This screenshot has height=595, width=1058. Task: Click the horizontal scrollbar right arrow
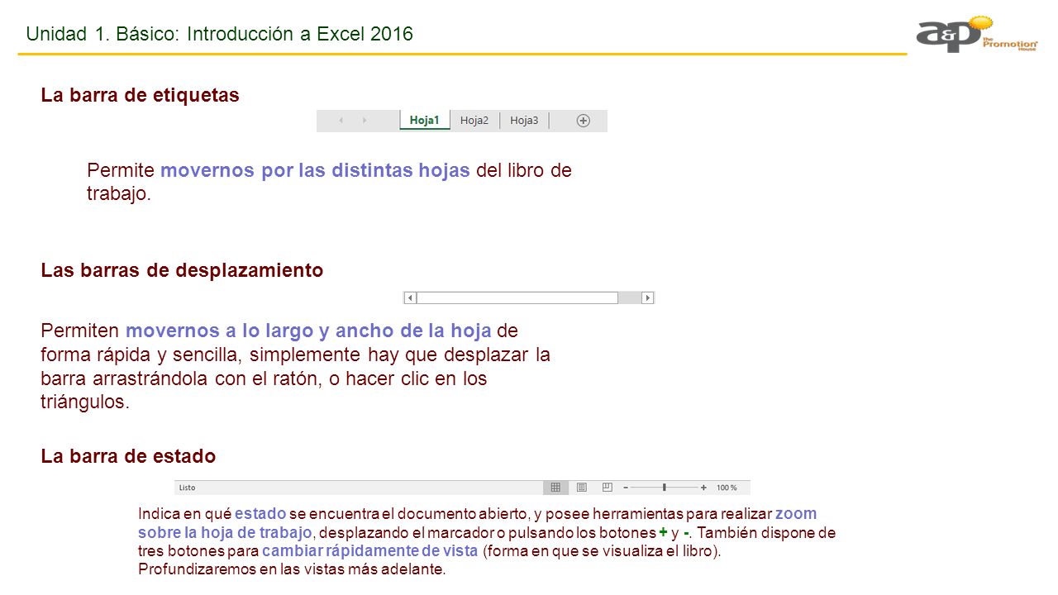click(x=648, y=297)
